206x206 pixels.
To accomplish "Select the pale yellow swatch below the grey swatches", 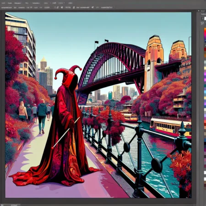I will pos(205,68).
